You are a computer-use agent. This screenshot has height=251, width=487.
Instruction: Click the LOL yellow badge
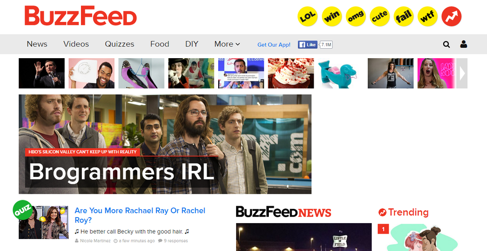[308, 16]
